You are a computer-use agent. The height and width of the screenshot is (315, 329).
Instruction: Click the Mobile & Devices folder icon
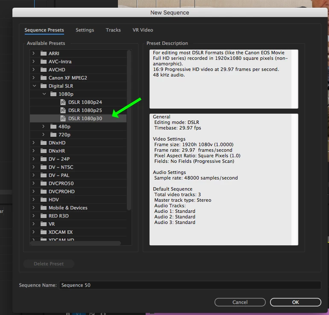coord(44,208)
